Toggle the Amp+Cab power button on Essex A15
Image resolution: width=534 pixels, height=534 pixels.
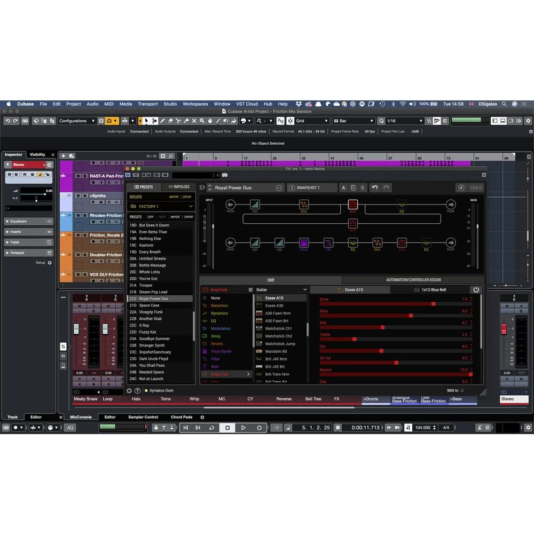(476, 289)
